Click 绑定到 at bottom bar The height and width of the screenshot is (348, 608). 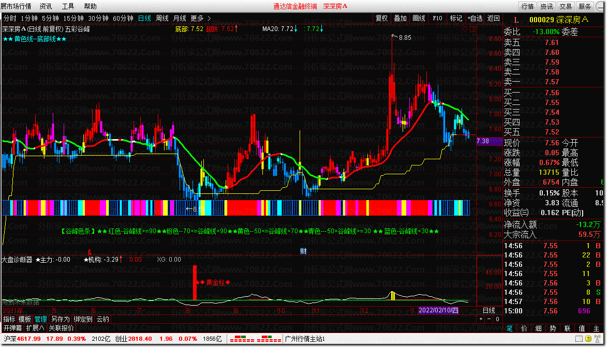point(83,319)
